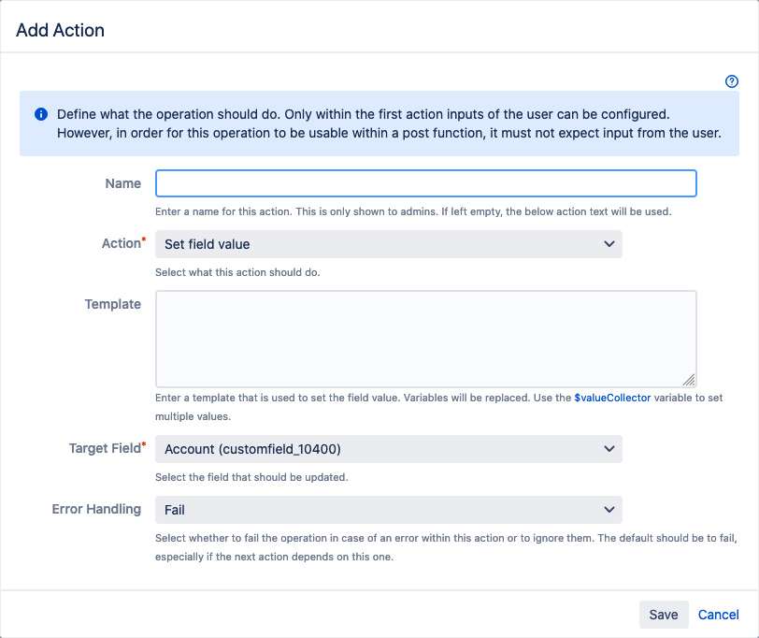Open the 'Set field value' Action dropdown

[389, 244]
